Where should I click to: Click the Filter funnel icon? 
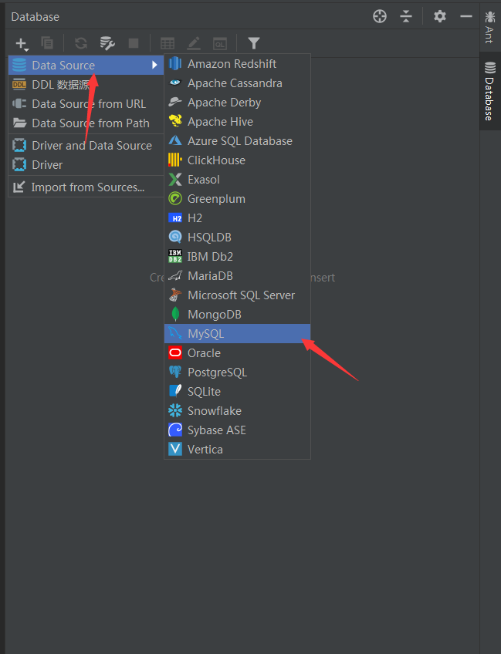[254, 43]
